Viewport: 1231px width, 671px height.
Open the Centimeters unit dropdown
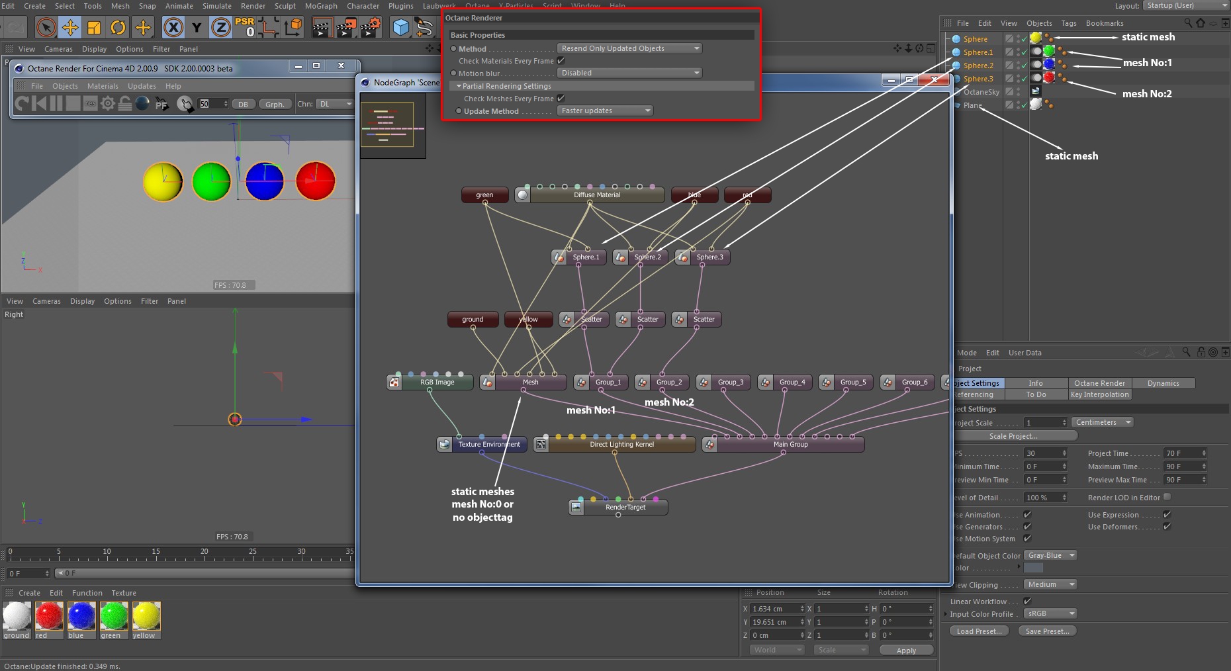1102,422
